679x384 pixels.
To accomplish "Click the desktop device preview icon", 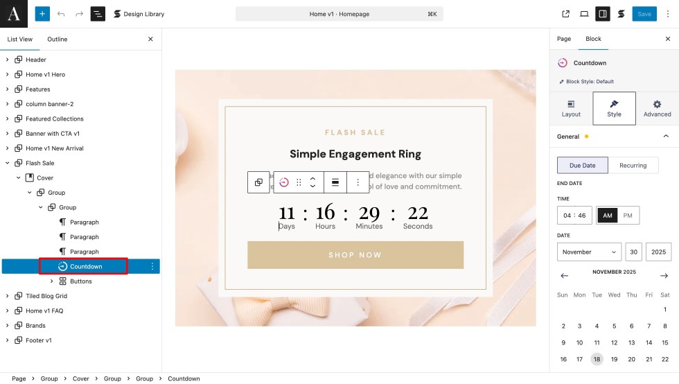I will click(584, 14).
